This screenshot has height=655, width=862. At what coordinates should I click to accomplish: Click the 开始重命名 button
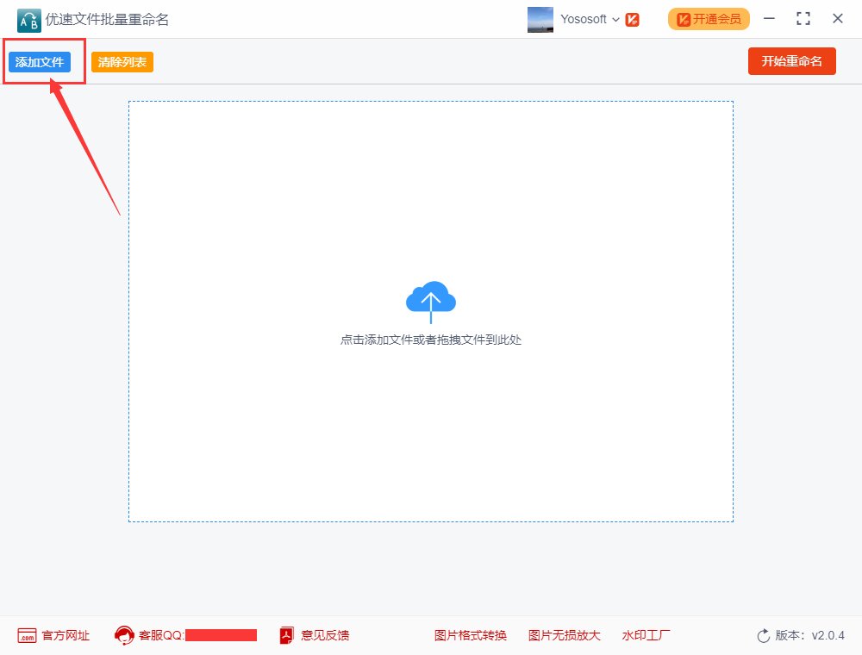point(791,60)
